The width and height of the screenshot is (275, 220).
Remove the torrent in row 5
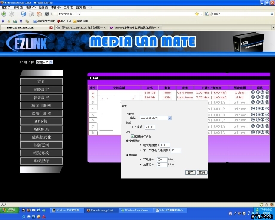click(x=267, y=115)
